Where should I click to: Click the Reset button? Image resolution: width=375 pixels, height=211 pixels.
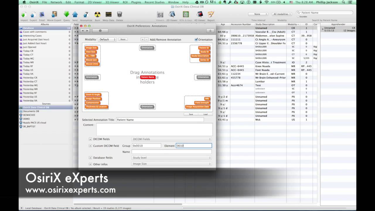pyautogui.click(x=123, y=39)
